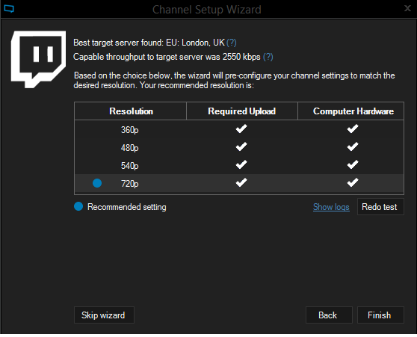Viewport: 417px width, 337px height.
Task: Select the 480p resolution row
Action: click(239, 147)
